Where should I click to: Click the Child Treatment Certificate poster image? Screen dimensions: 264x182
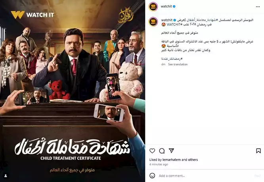73,91
